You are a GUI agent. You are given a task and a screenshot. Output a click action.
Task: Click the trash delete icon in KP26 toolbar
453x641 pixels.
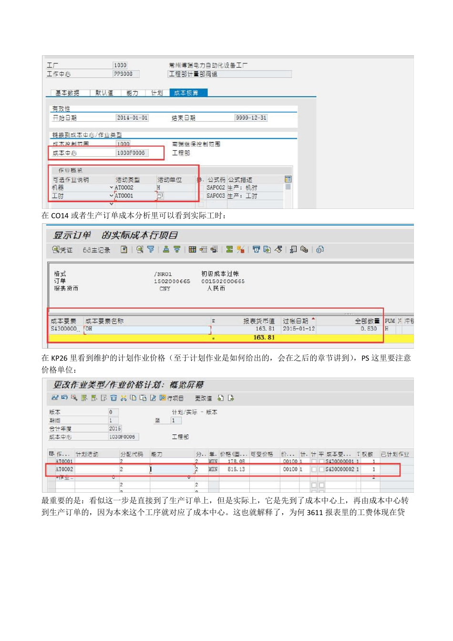pyautogui.click(x=113, y=398)
